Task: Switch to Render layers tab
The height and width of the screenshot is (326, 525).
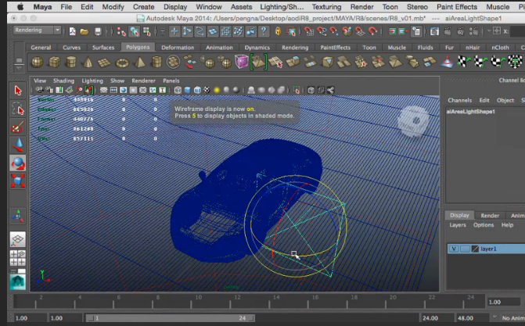Action: 490,216
